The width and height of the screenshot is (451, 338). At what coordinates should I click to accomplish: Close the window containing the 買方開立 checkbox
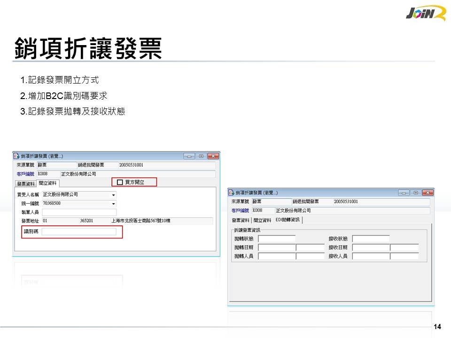click(x=213, y=156)
